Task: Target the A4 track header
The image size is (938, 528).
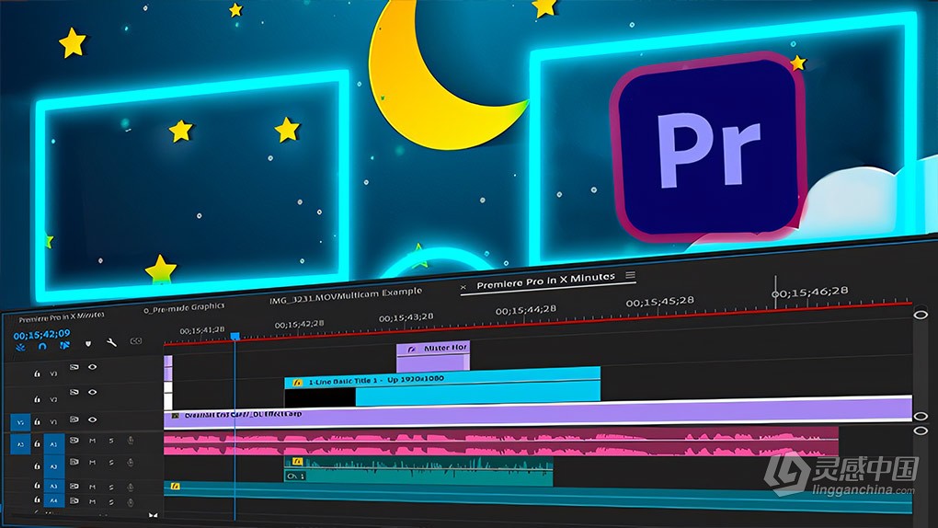Action: [54, 500]
